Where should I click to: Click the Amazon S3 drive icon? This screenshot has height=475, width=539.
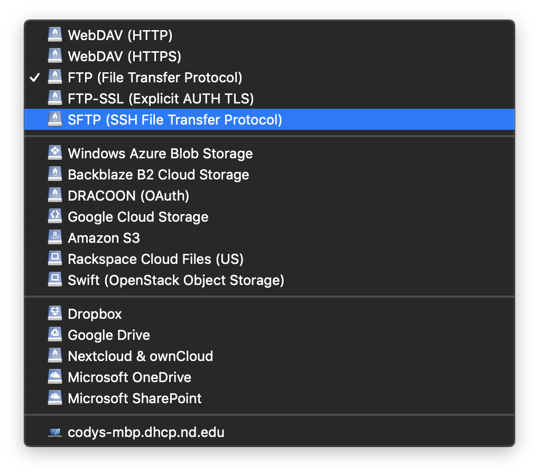[55, 237]
